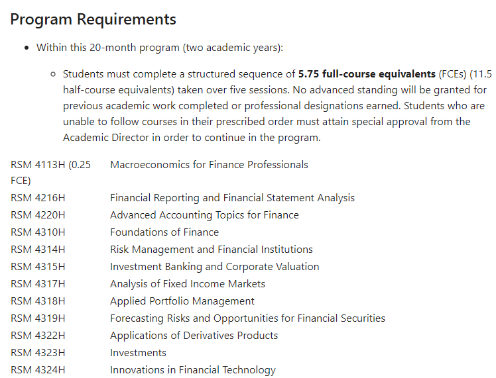Click Macroeconomics for Finance Professionals course title
This screenshot has height=378, width=496.
209,165
